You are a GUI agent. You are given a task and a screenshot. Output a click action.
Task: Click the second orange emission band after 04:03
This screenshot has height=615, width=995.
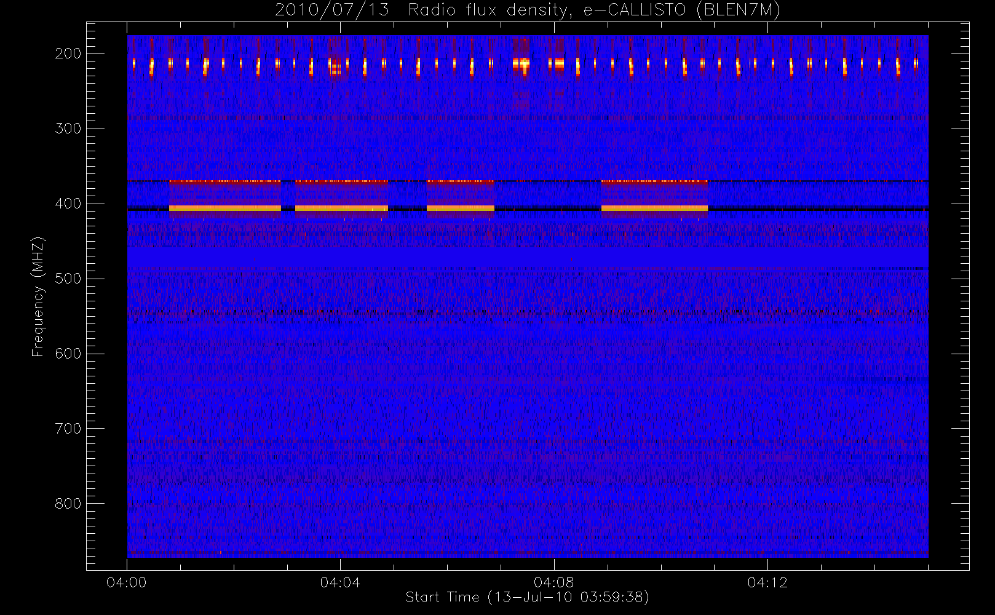[x=341, y=208]
